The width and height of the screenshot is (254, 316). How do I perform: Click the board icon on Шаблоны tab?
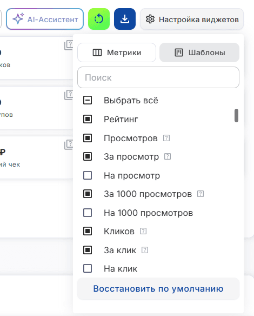(179, 52)
